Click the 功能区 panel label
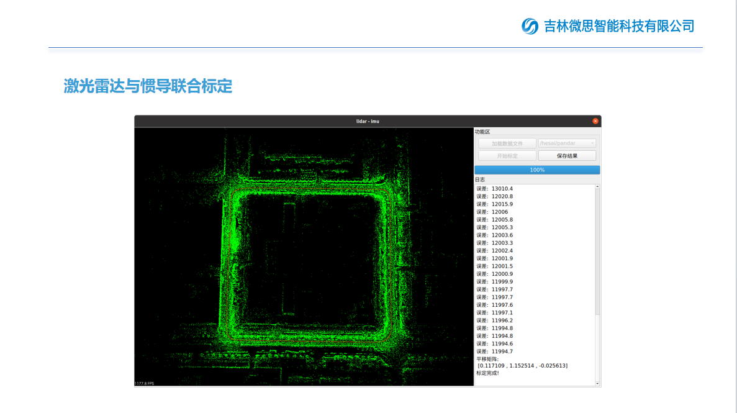This screenshot has height=413, width=737. pyautogui.click(x=482, y=132)
